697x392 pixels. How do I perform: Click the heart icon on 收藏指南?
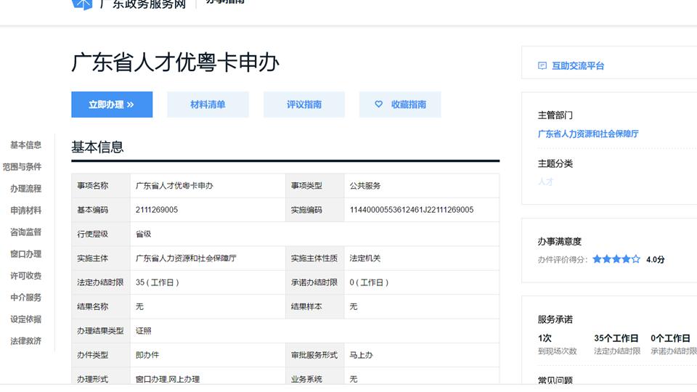[378, 105]
